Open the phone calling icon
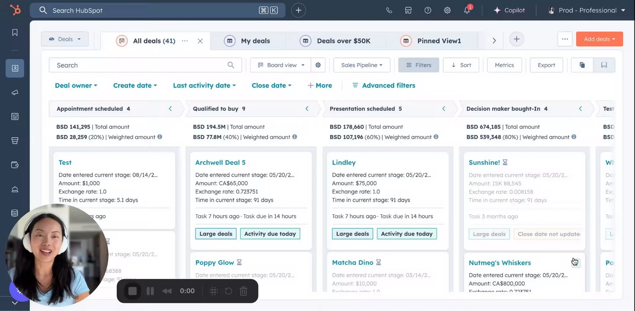This screenshot has width=635, height=311. pyautogui.click(x=389, y=10)
